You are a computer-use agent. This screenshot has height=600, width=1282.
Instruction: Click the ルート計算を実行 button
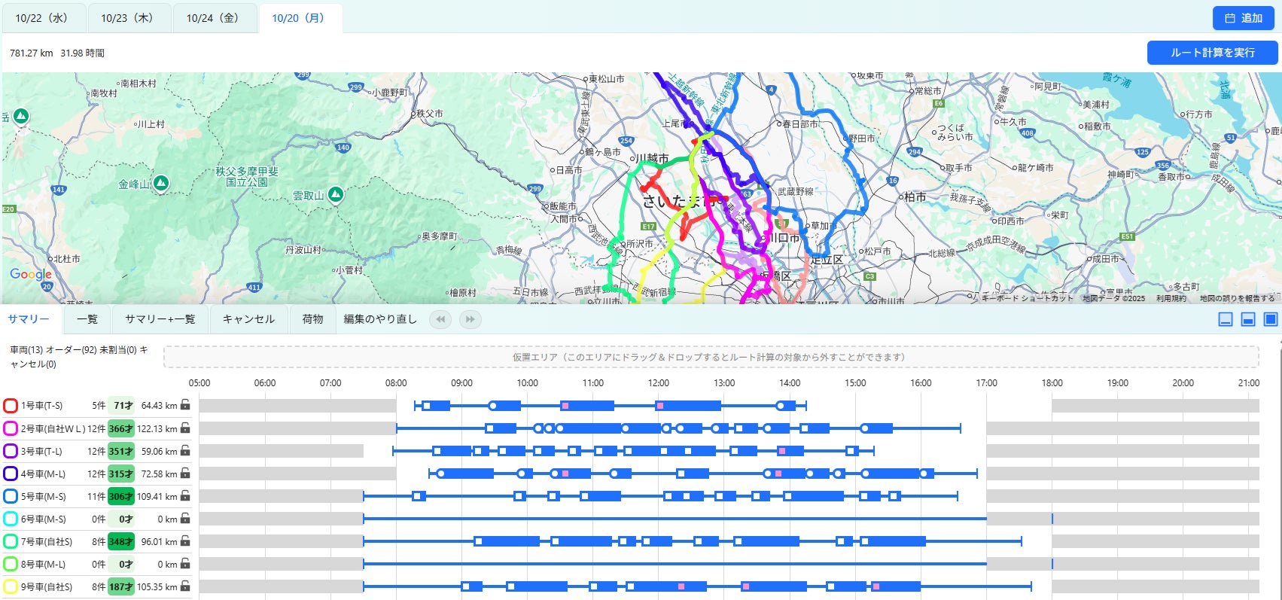(1212, 53)
